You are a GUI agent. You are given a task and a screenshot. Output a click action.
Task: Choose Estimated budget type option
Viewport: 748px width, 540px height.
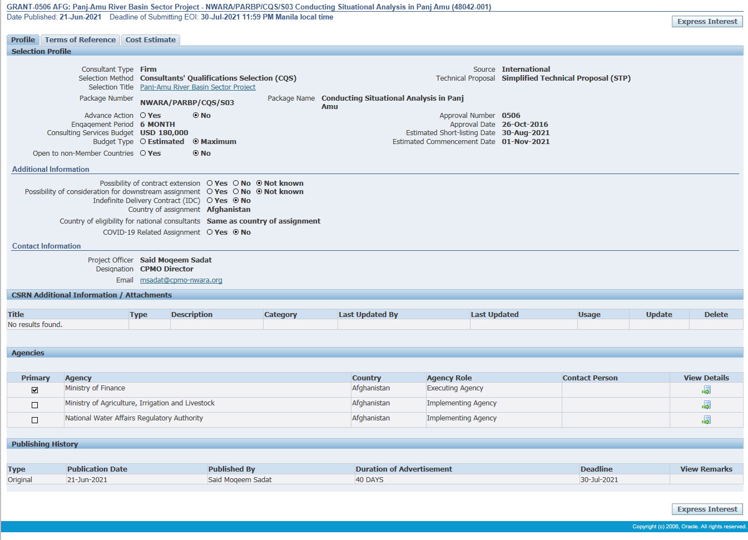click(x=143, y=142)
